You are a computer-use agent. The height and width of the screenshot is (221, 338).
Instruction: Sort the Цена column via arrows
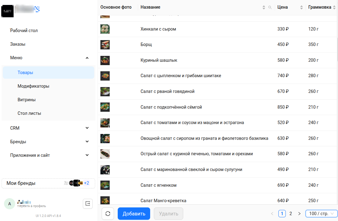302,7
